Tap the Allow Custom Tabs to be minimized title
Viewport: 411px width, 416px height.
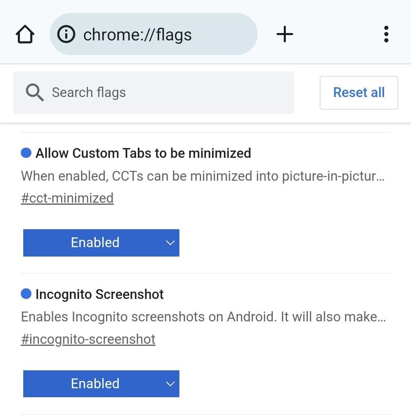pyautogui.click(x=143, y=153)
